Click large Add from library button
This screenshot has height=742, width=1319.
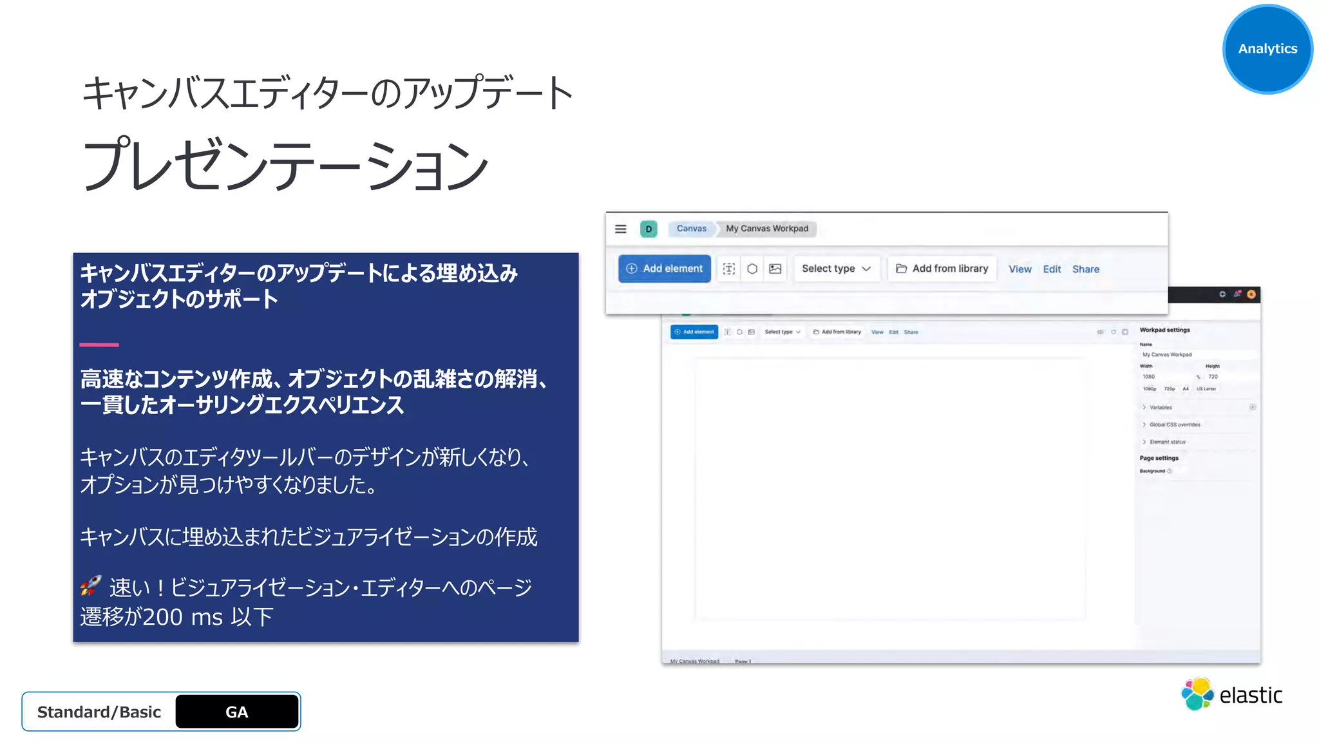click(x=942, y=269)
